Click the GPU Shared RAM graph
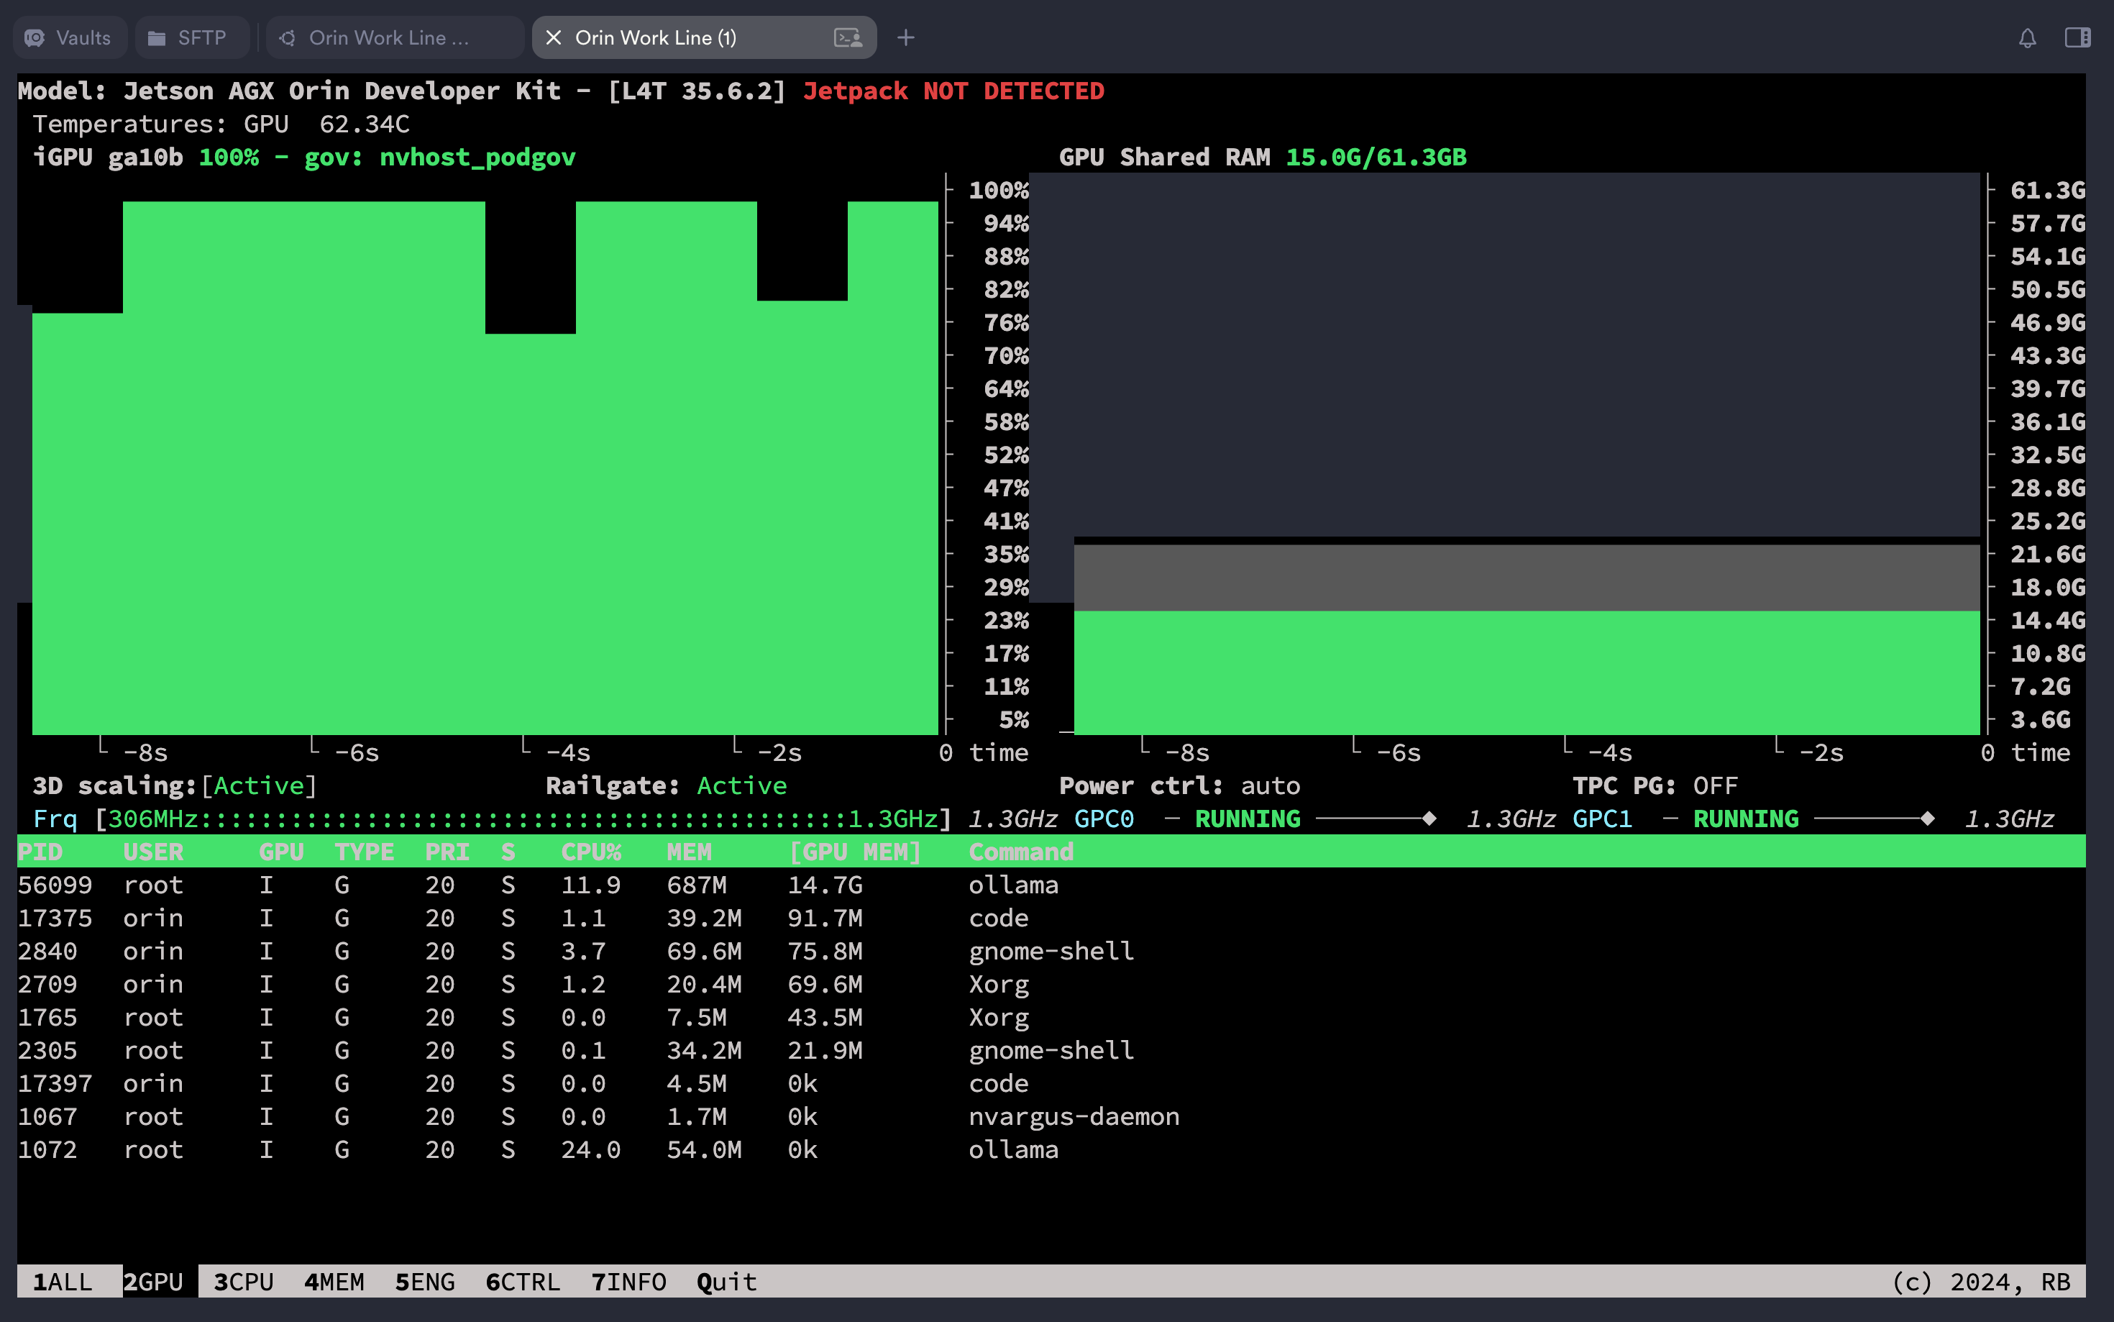Viewport: 2114px width, 1322px height. [x=1526, y=455]
